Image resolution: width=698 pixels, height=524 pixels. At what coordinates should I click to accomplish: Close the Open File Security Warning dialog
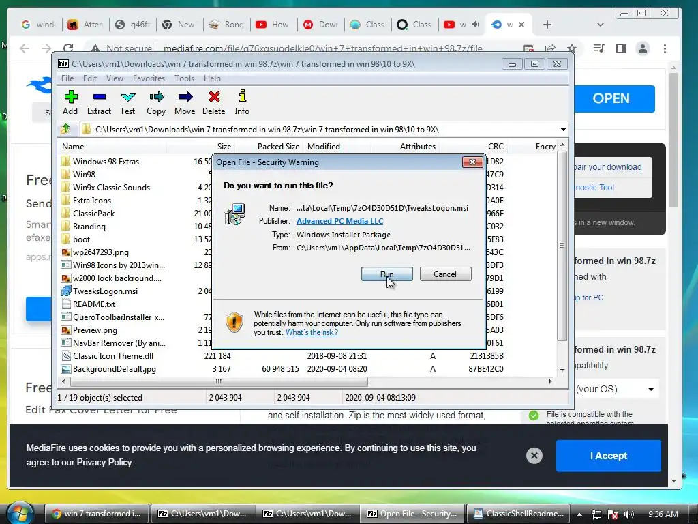[x=473, y=162]
